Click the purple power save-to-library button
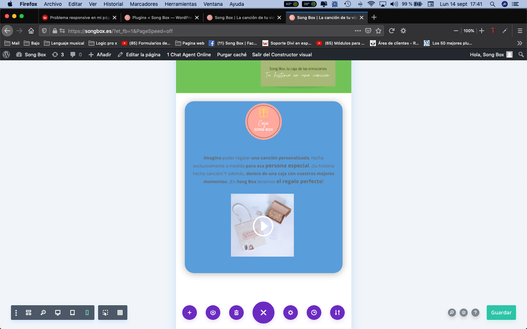This screenshot has height=329, width=527. [213, 313]
